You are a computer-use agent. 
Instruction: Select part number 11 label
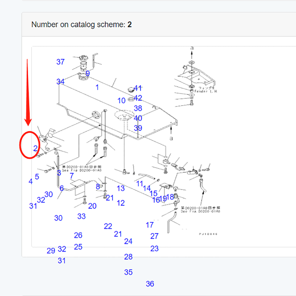tap(139, 184)
